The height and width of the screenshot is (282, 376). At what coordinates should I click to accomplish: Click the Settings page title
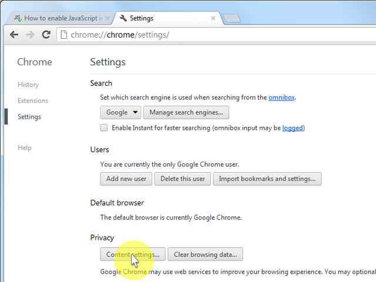108,62
